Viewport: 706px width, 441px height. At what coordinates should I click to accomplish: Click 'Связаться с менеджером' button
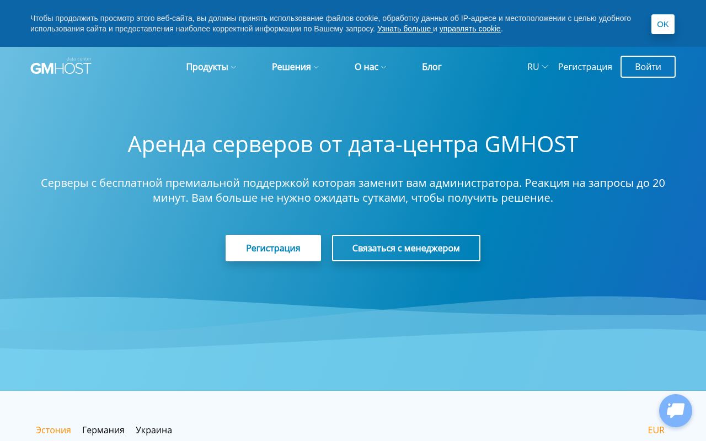[406, 248]
